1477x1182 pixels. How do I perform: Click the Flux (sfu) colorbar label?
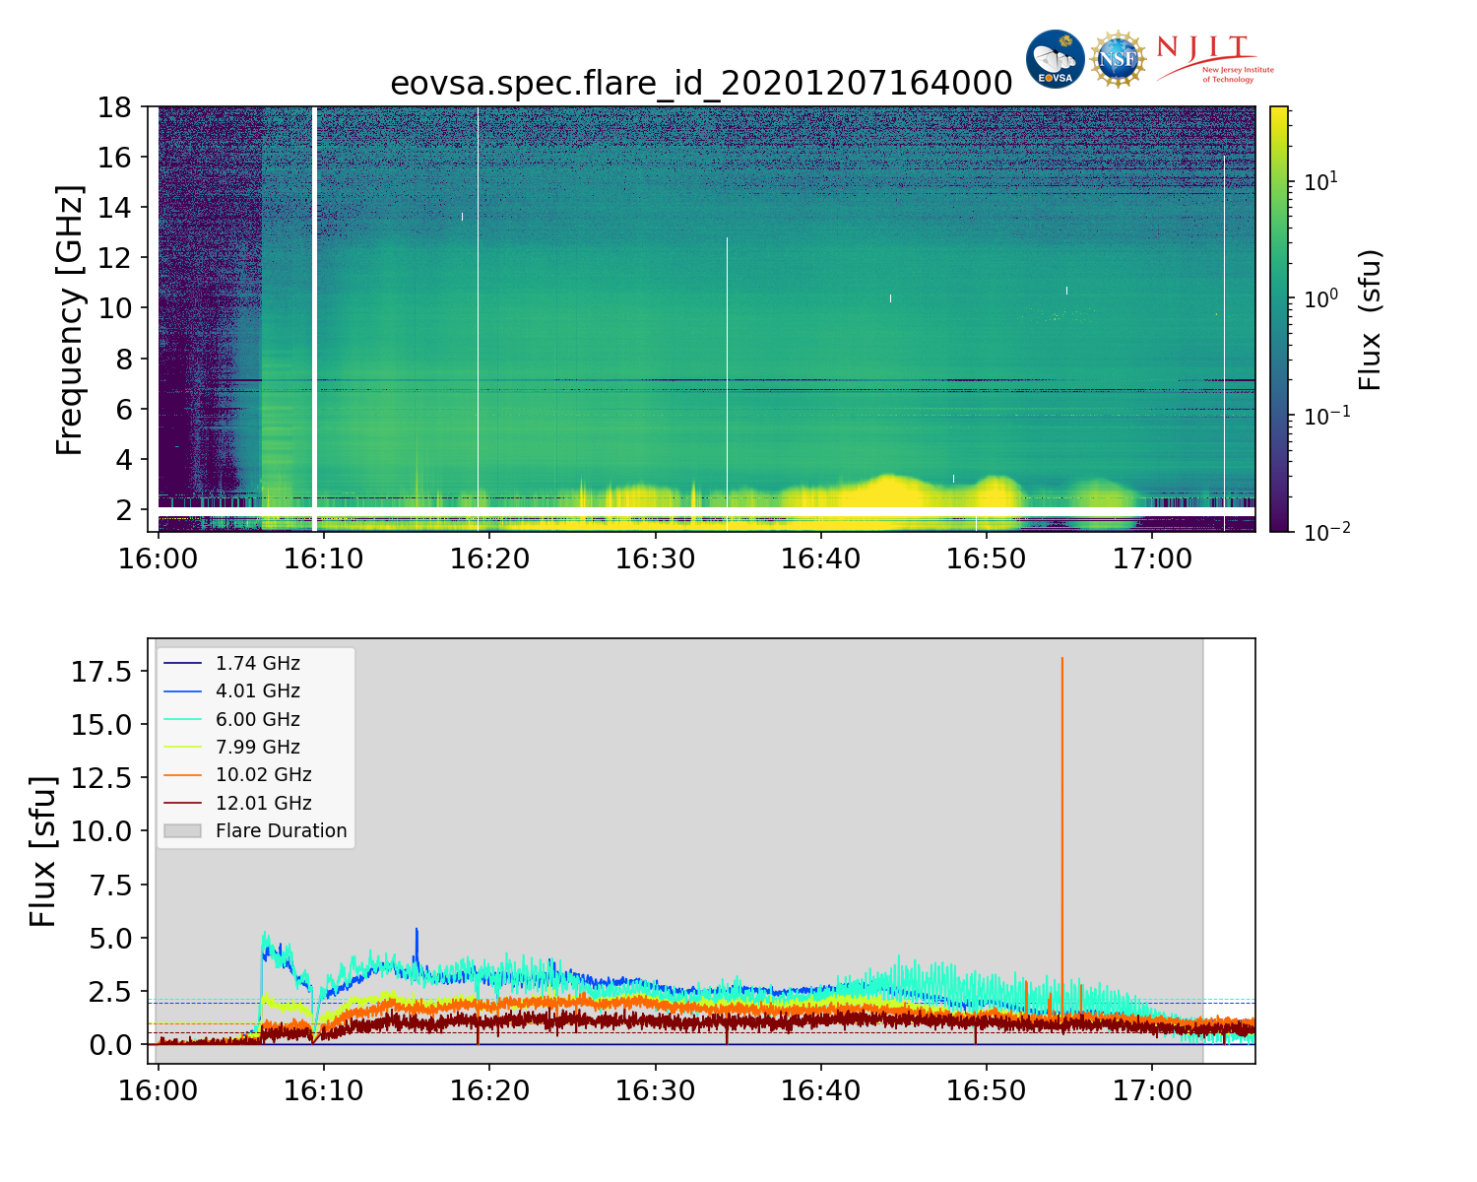(1370, 319)
